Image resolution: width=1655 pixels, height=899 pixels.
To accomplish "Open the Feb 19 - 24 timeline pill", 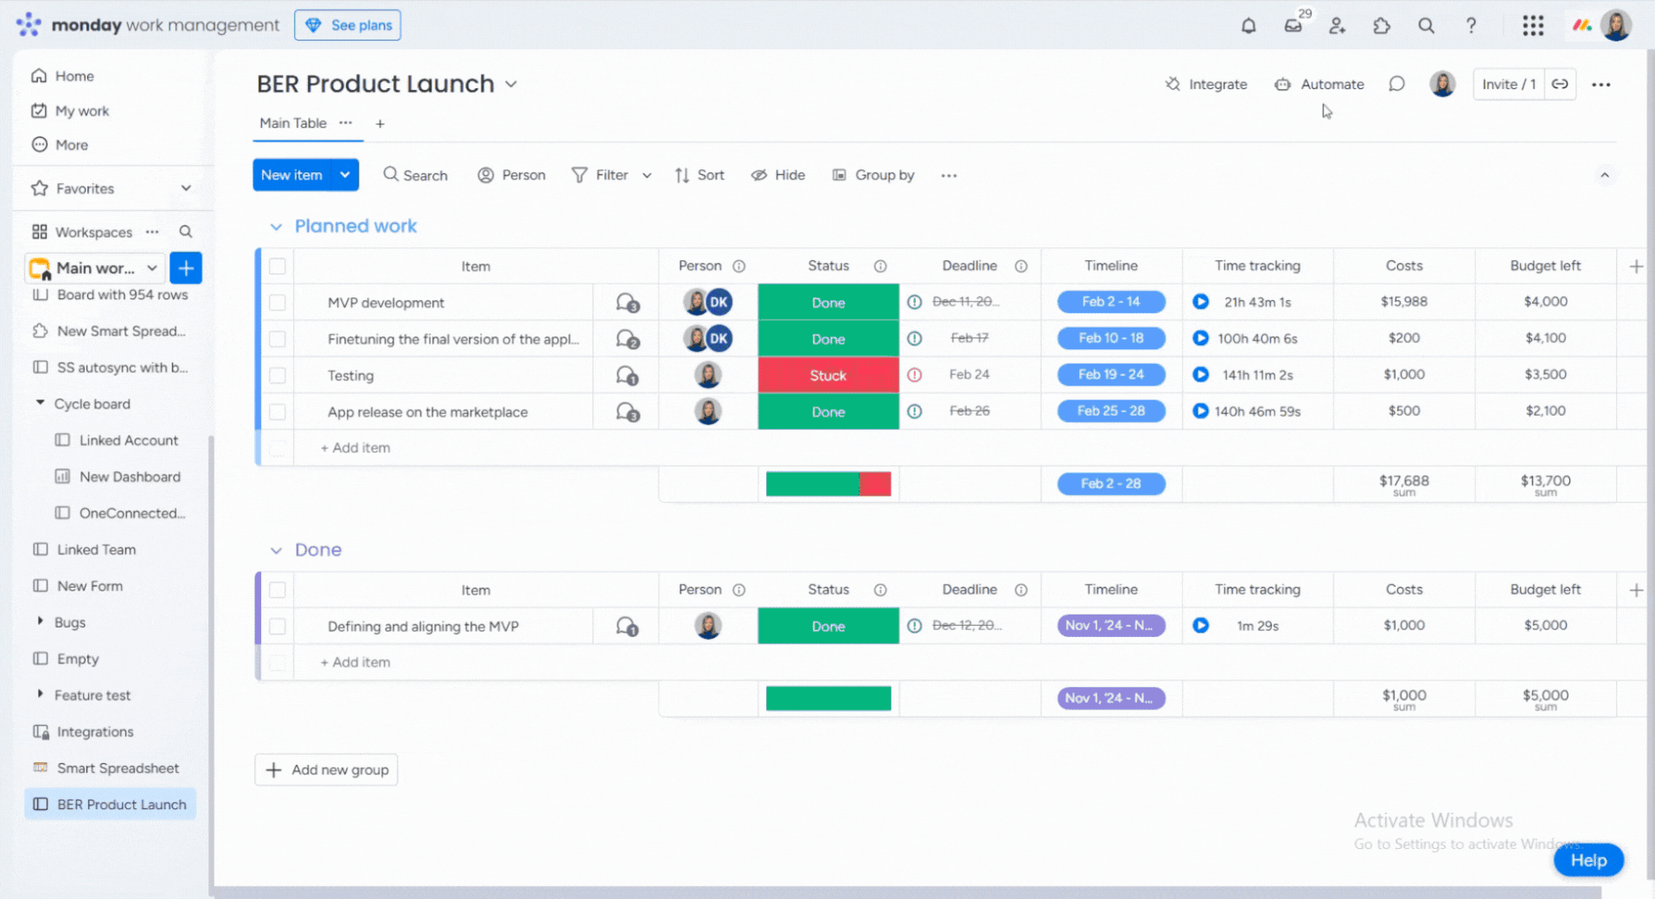I will 1111,374.
